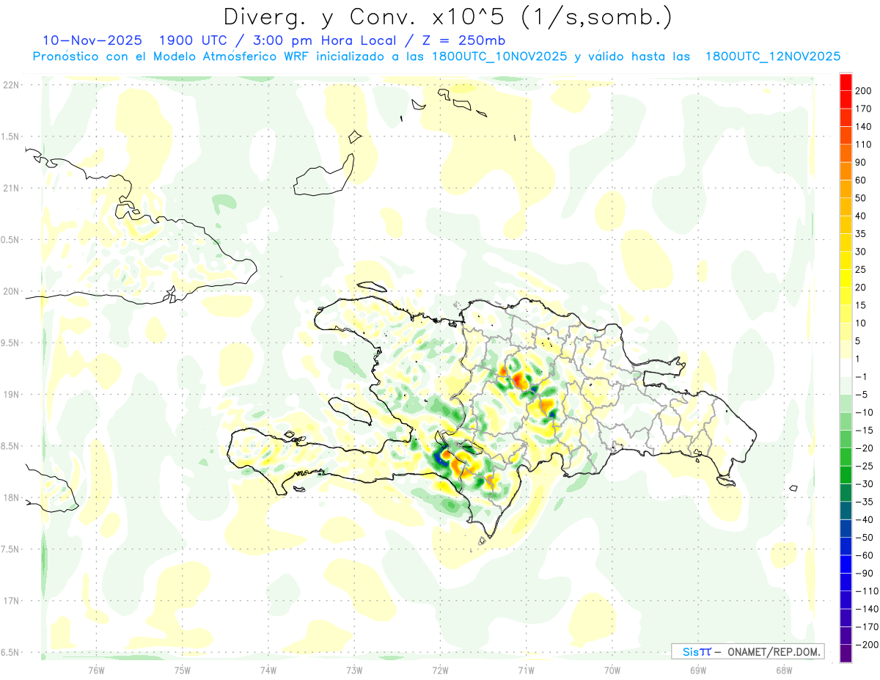Click the negative '-90' color bar label
Image resolution: width=880 pixels, height=680 pixels.
point(864,574)
